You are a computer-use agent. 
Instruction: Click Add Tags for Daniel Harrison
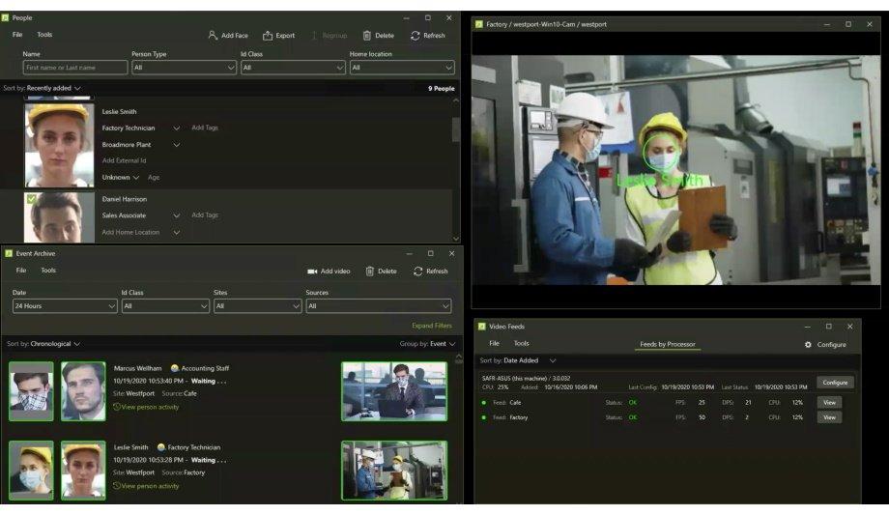click(x=205, y=215)
